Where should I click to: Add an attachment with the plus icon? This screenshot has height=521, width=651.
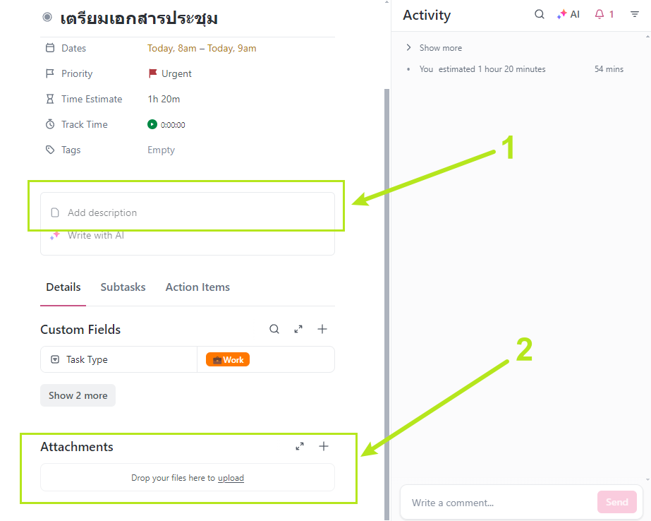[x=324, y=446]
